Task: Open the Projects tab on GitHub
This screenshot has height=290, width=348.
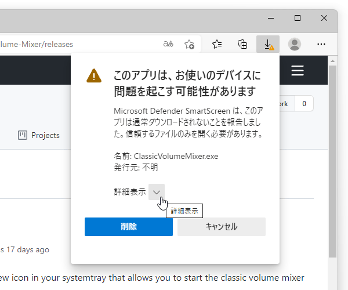Action: click(39, 135)
